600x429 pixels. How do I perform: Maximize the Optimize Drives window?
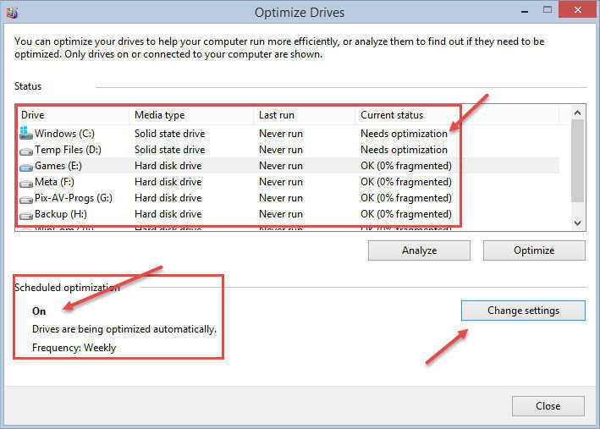[548, 10]
